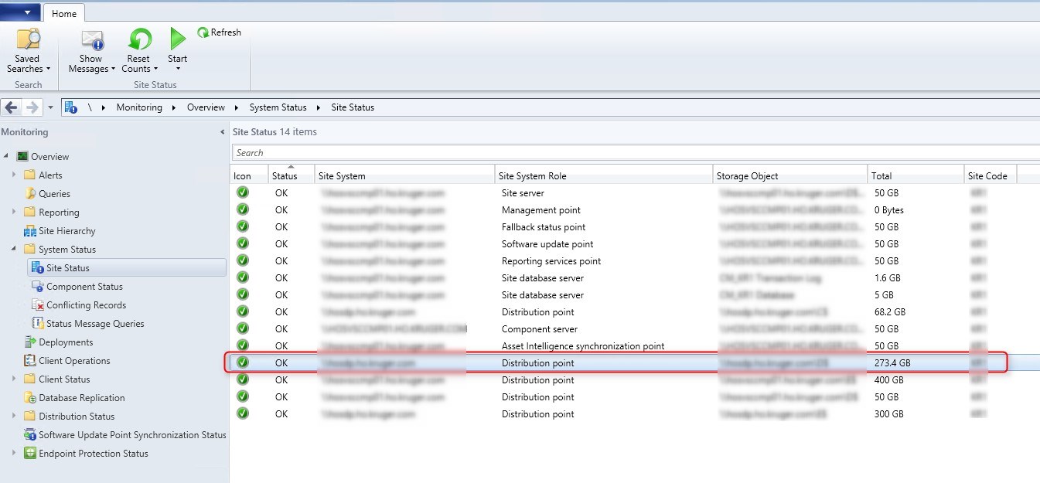Refresh the Site Status view
1040x483 pixels.
click(219, 32)
